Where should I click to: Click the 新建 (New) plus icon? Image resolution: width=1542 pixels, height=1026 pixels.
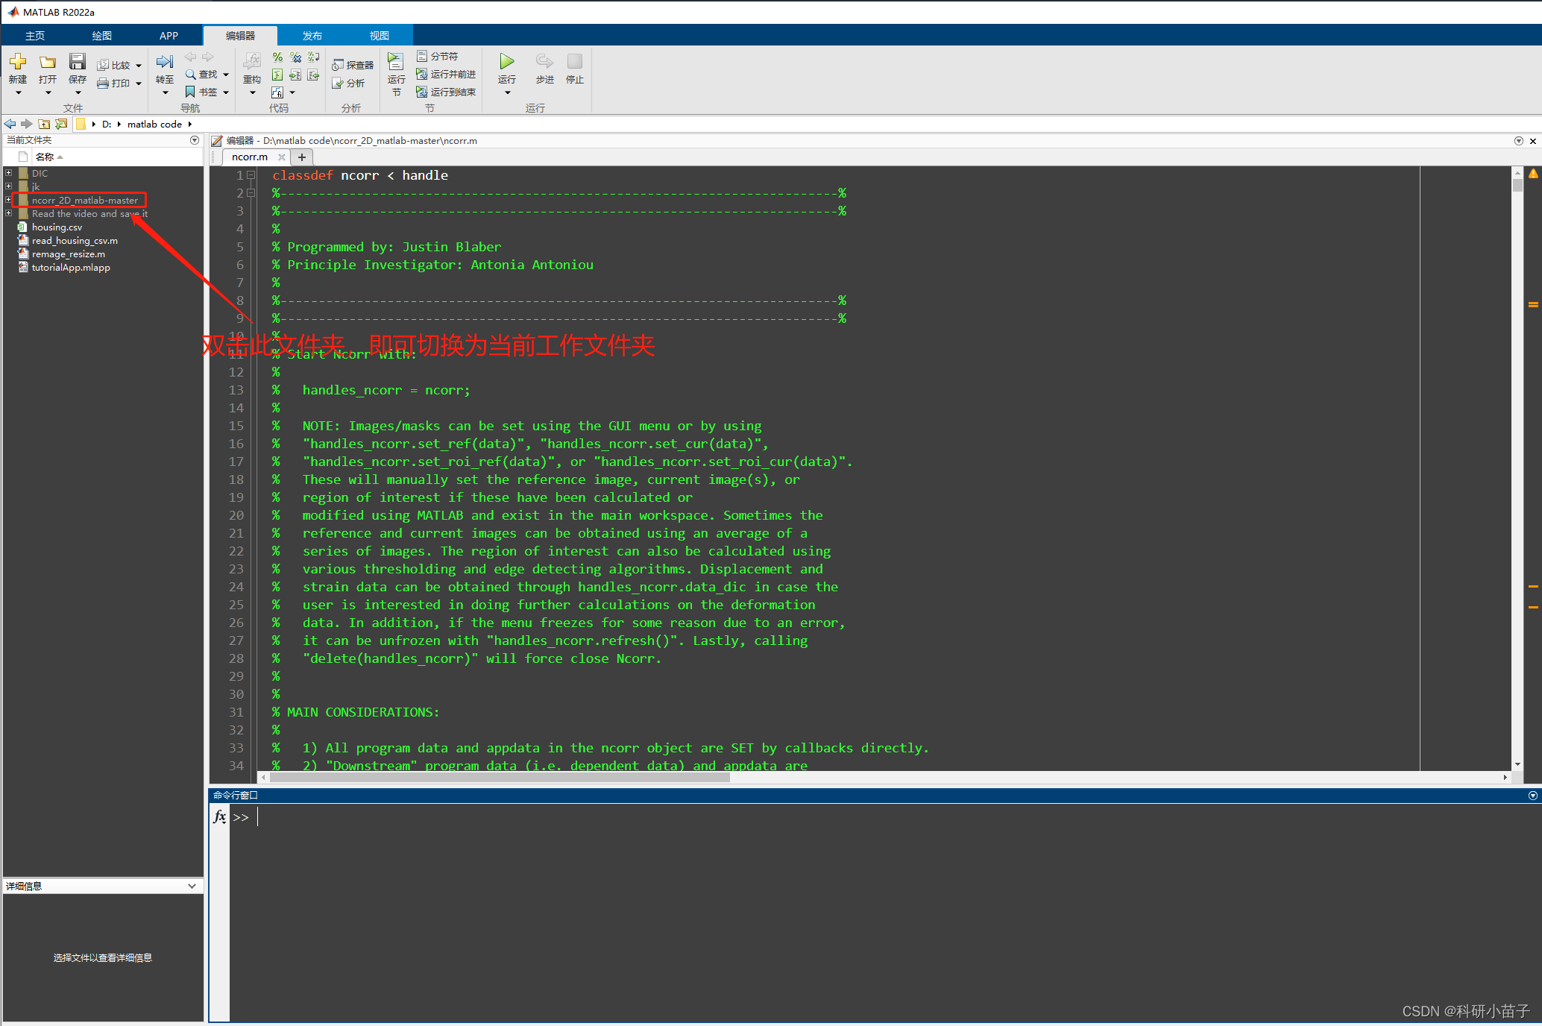click(18, 62)
